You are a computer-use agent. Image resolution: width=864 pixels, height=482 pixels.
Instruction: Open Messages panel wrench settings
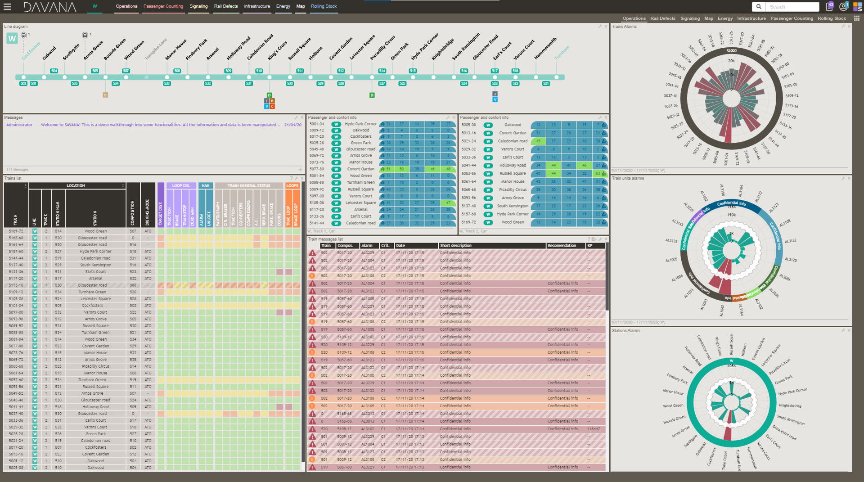296,117
